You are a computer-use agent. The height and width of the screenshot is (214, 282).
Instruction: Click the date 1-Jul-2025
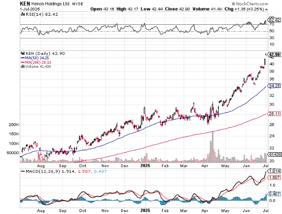pos(30,9)
